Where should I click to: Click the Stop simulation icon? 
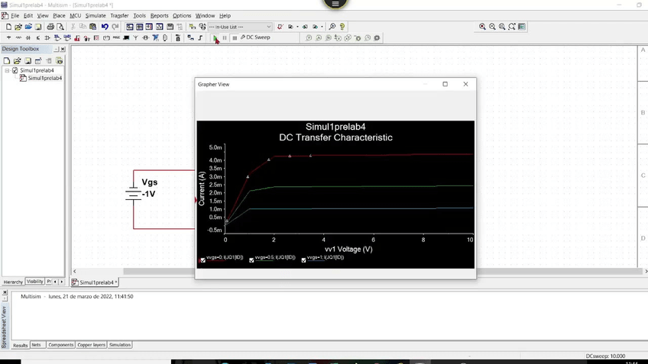pos(235,37)
